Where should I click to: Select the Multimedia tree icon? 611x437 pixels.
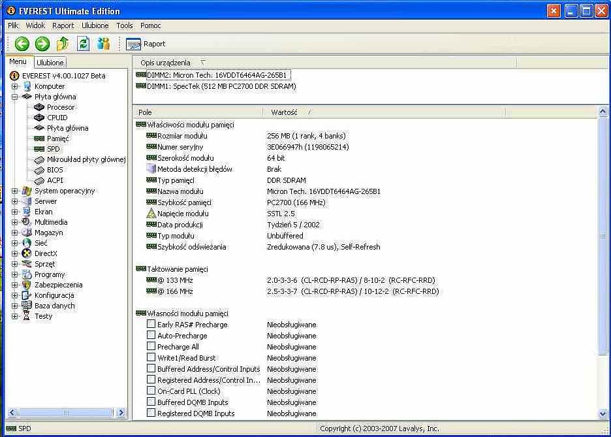[x=27, y=222]
